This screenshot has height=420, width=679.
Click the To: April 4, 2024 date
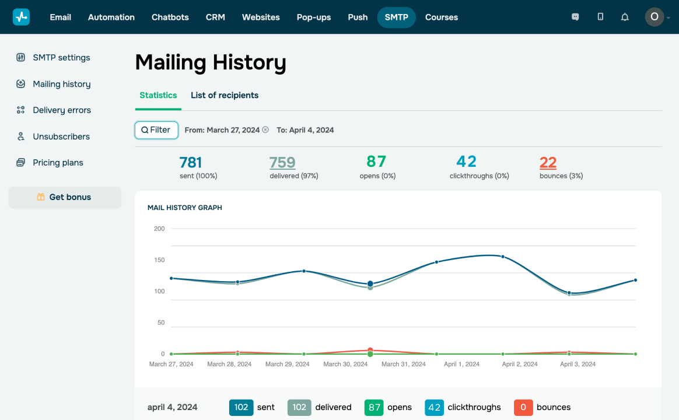[x=305, y=130]
